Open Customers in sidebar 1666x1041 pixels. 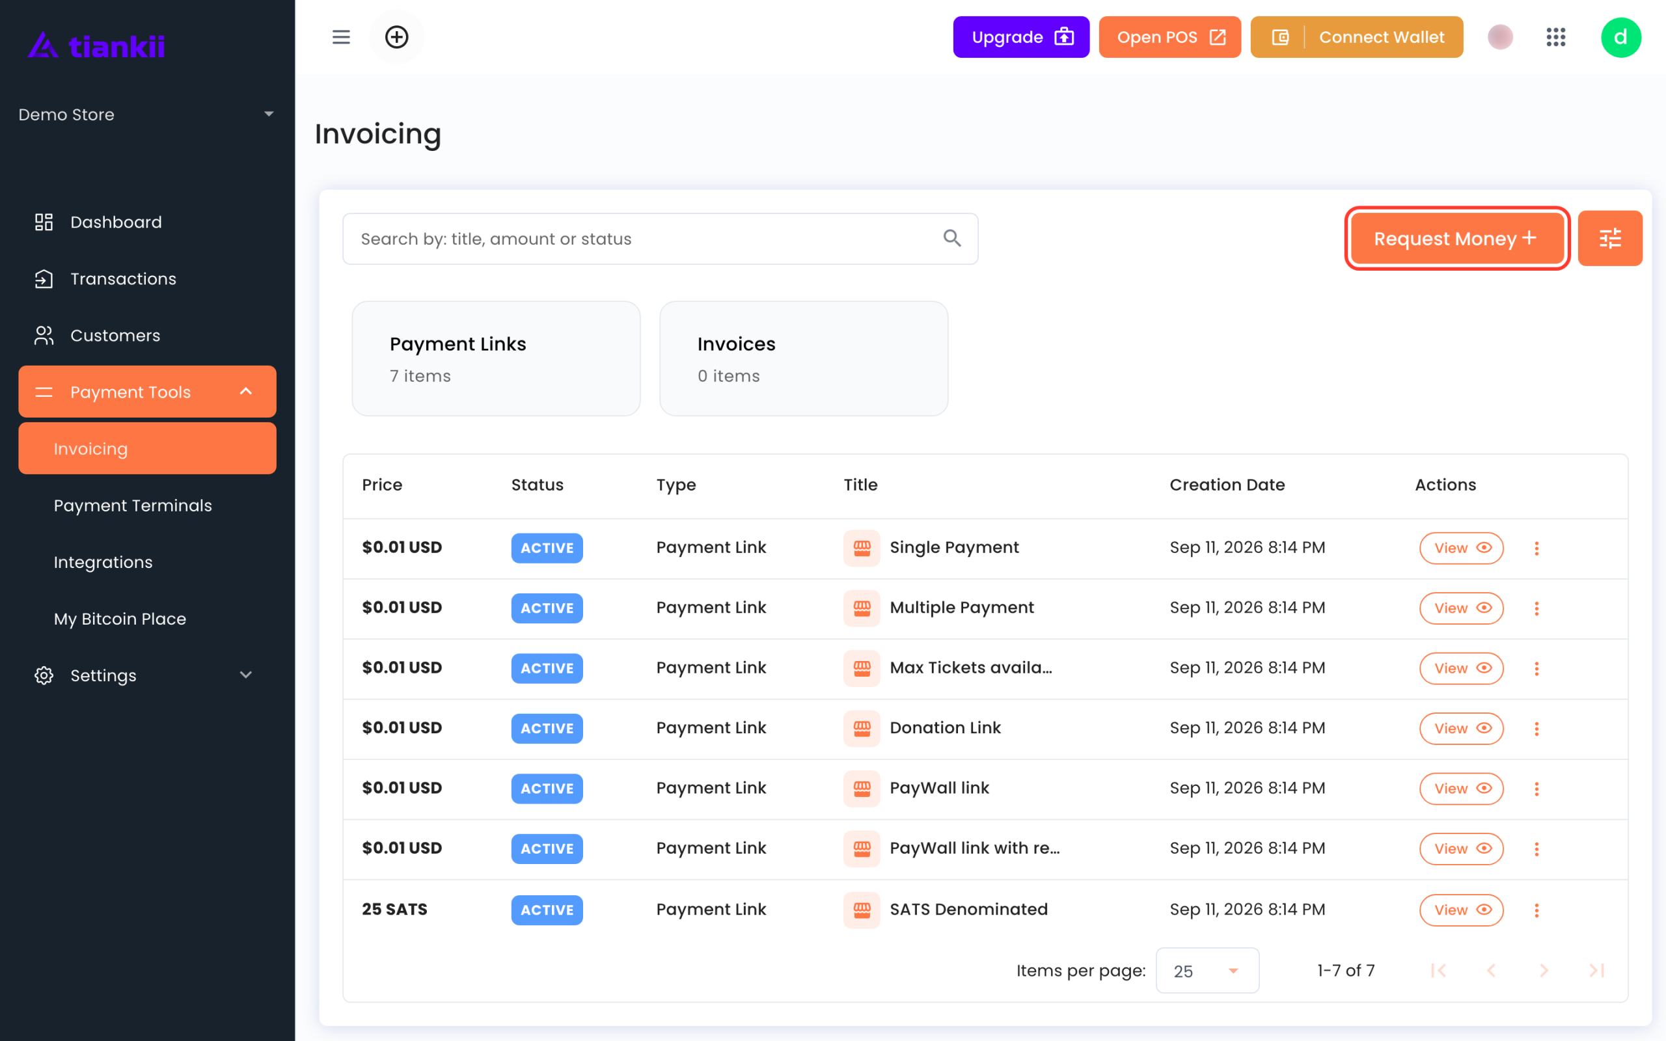pyautogui.click(x=146, y=335)
